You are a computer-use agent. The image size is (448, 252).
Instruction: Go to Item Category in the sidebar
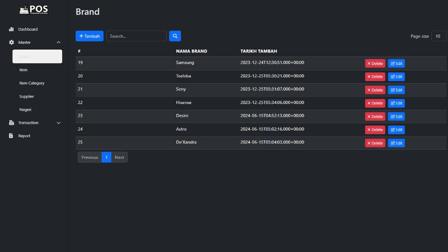tap(32, 83)
